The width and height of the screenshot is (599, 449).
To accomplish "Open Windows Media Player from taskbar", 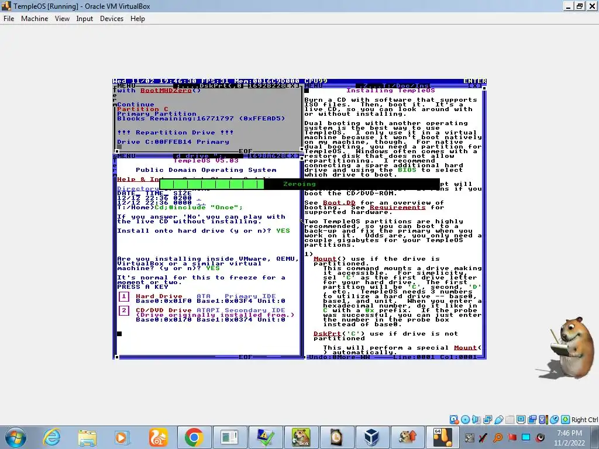I will pos(122,437).
